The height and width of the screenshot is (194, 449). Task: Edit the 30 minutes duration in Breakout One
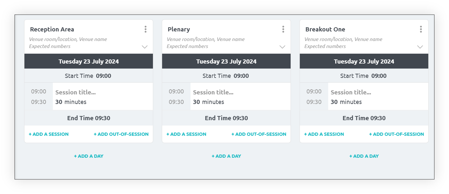[346, 102]
